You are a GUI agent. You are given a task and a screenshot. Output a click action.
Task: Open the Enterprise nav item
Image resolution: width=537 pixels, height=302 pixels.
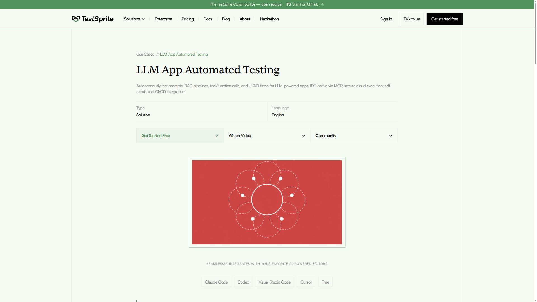coord(163,19)
